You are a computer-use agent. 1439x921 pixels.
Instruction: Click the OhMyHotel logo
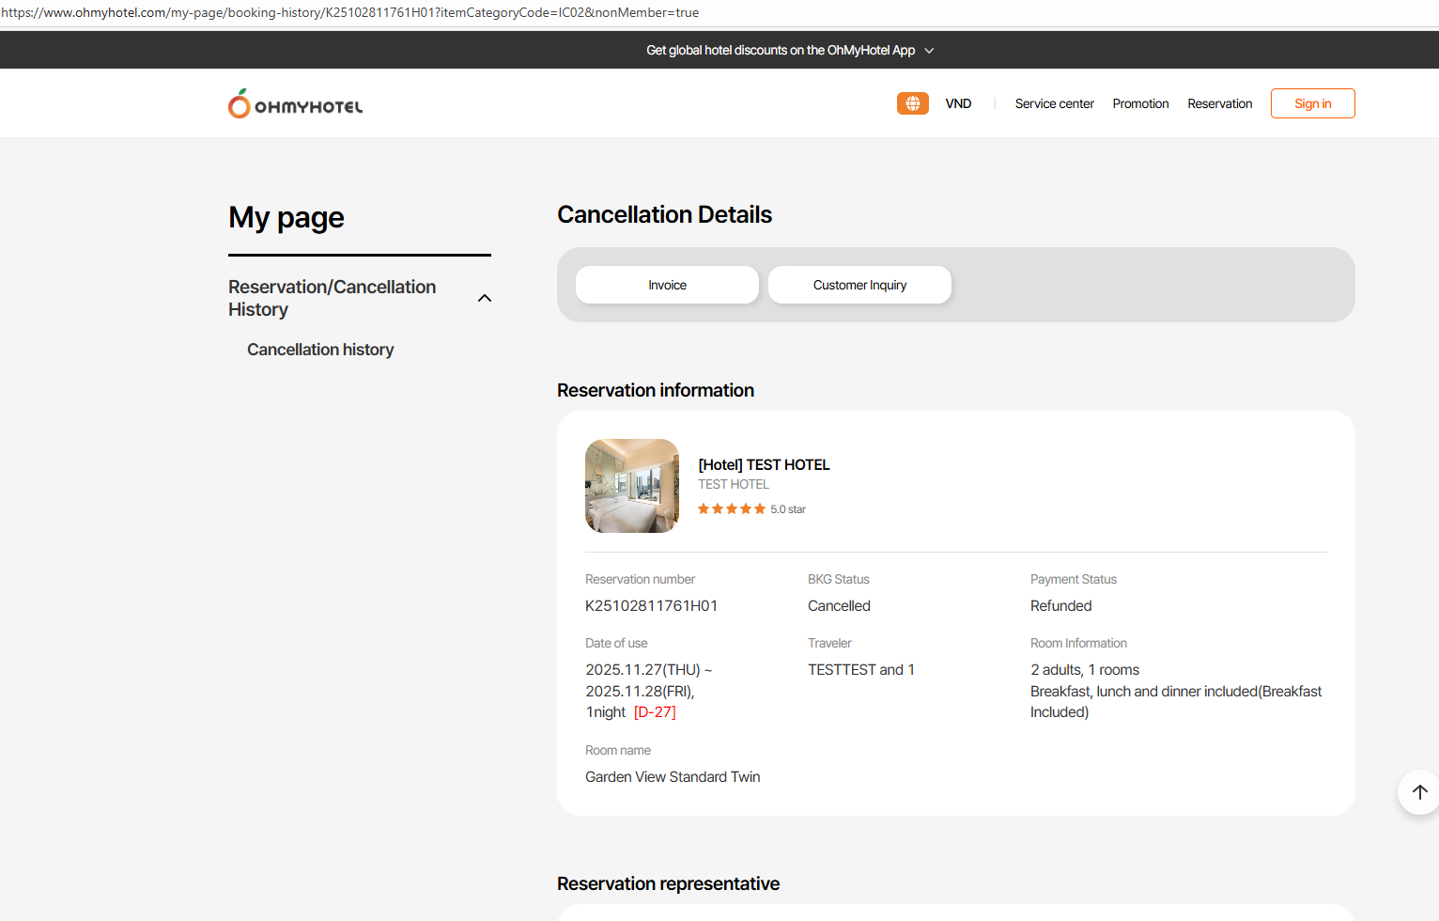coord(295,103)
